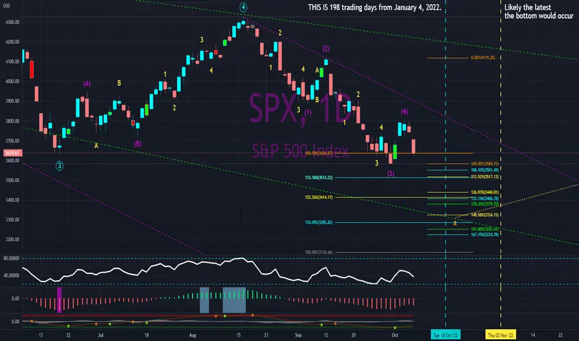Select the Fibonacci label 106.10%(3551.49)
Screen dimensions: 579x341
pos(485,170)
